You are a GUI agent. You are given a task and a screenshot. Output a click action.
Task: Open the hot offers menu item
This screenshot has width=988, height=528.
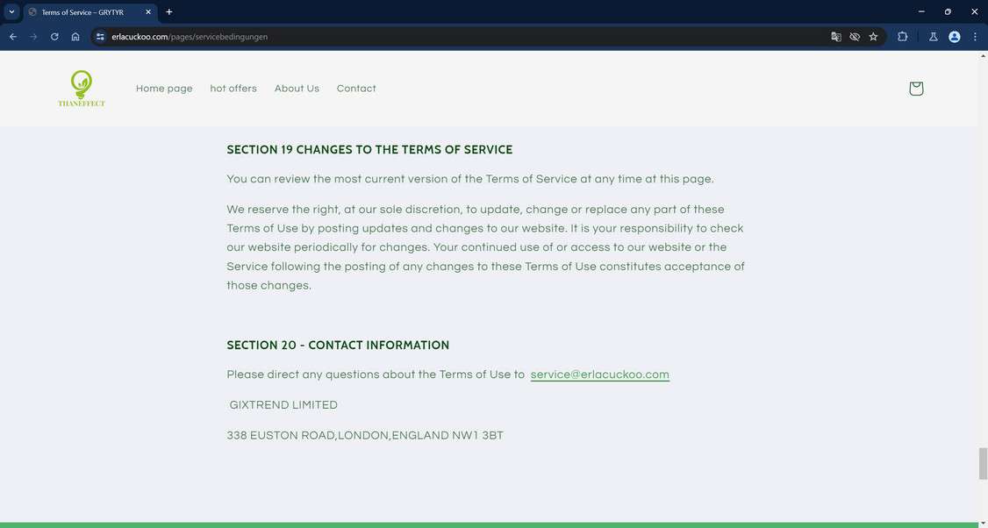click(233, 89)
